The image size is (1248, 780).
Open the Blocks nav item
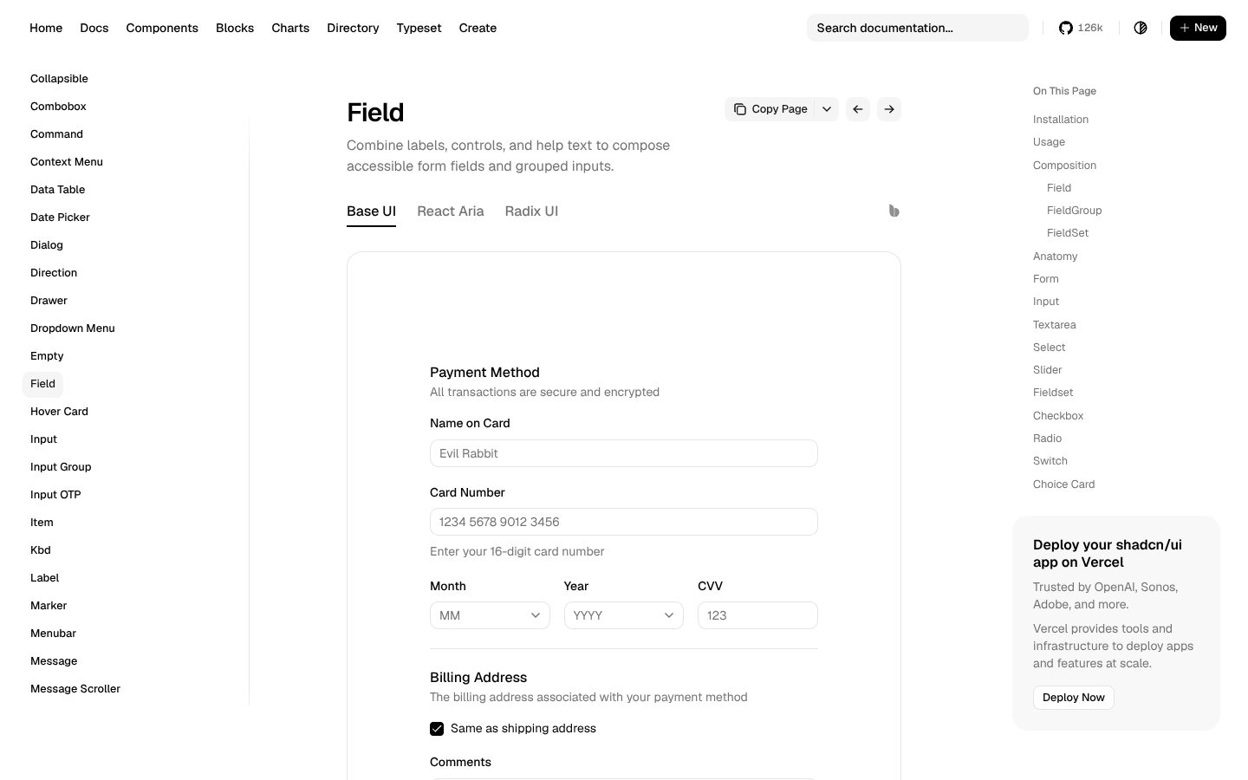click(235, 28)
